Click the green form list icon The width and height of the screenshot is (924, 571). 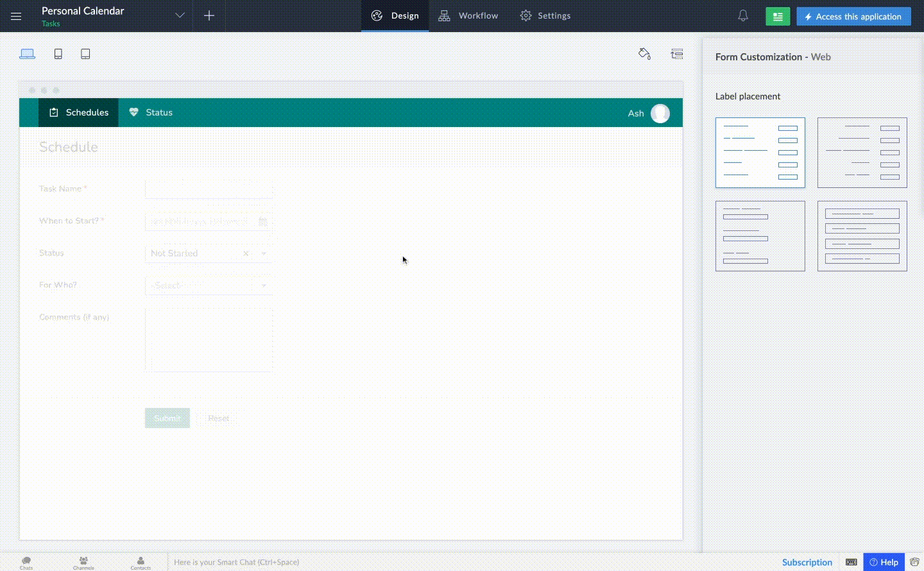(x=778, y=17)
